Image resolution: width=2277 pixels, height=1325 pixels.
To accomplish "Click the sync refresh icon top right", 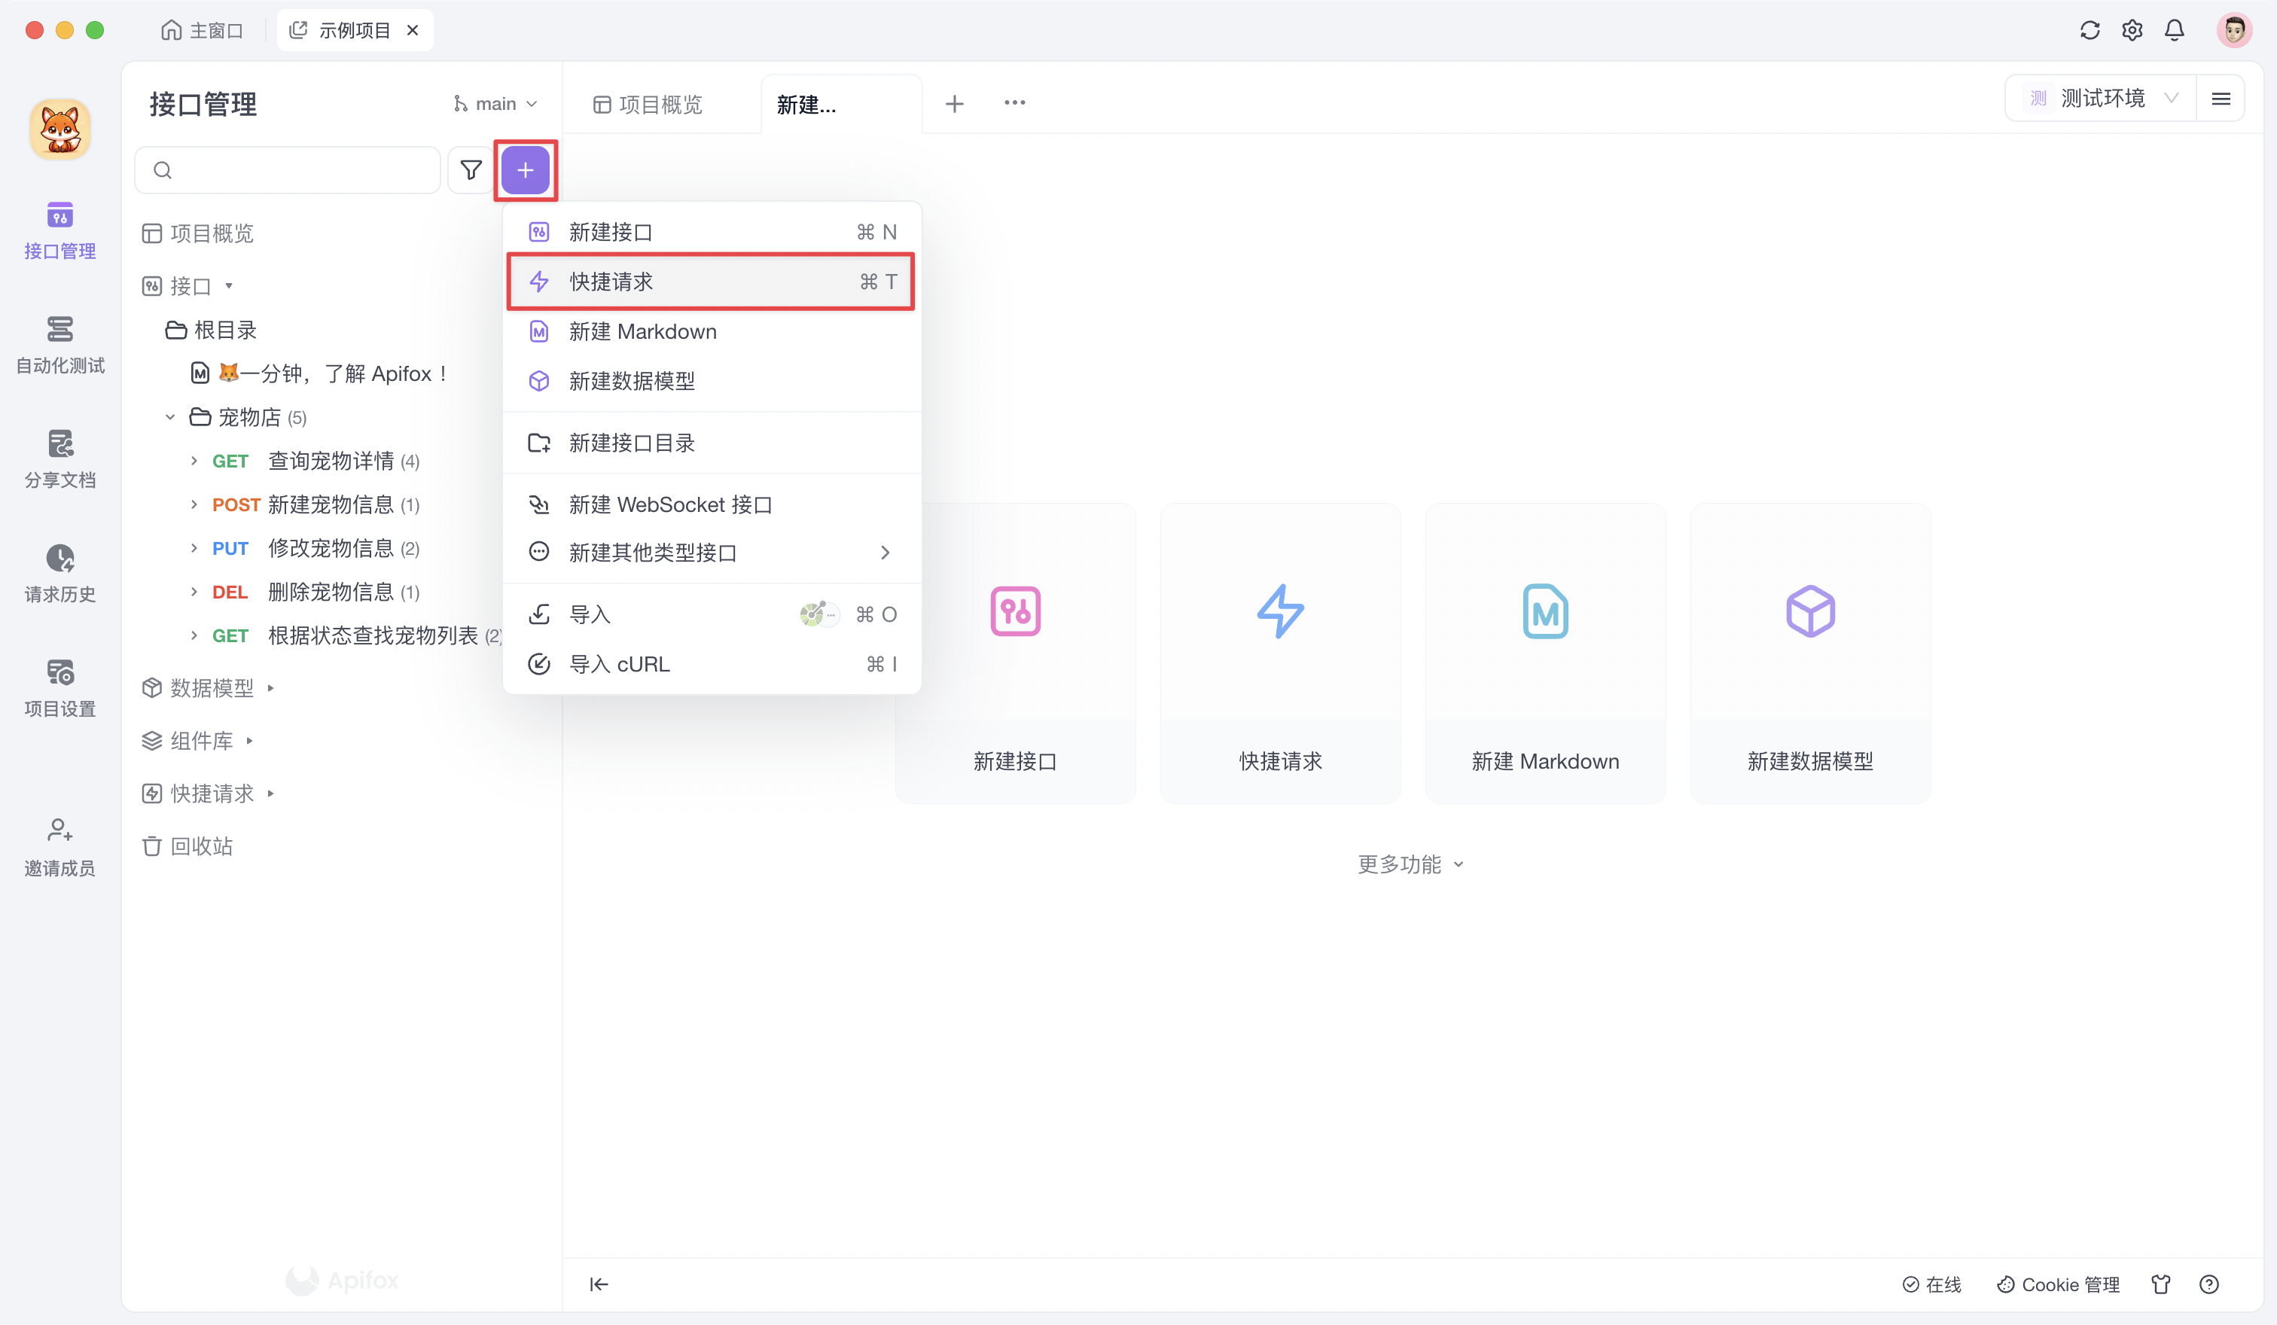I will (x=2089, y=30).
